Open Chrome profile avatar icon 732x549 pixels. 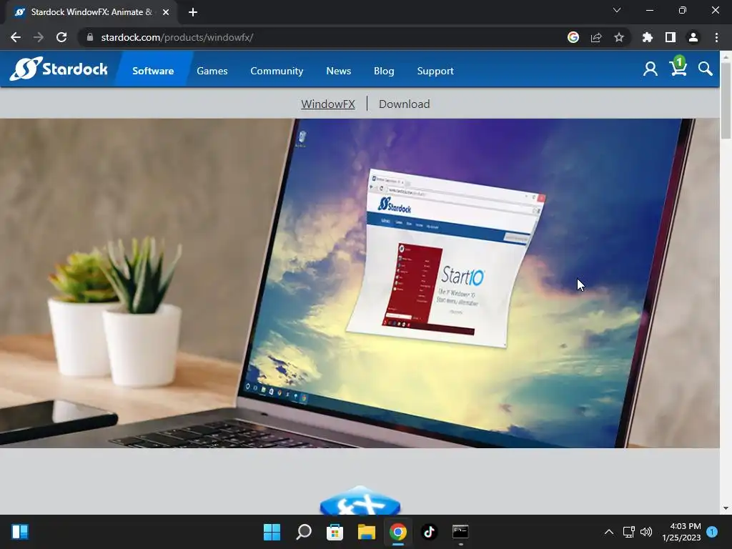pyautogui.click(x=693, y=37)
